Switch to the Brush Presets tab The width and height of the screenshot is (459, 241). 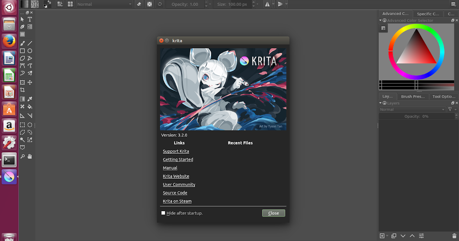pyautogui.click(x=413, y=97)
